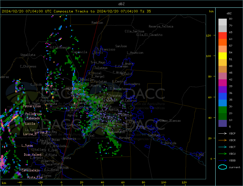
Task: Click the SanJose label near L_Asuncion
Action: coord(121,46)
